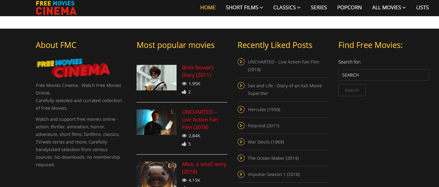Expand the Classics dropdown menu
This screenshot has height=187, width=439.
point(287,7)
